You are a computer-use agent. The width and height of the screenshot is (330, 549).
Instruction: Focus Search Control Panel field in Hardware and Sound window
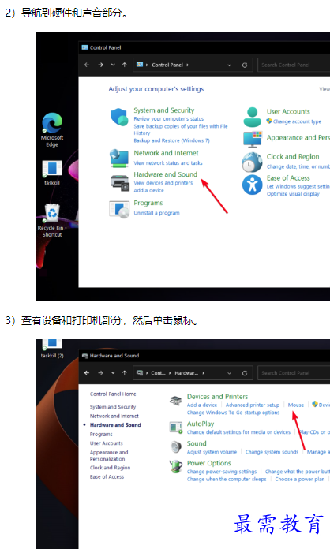[x=294, y=373]
